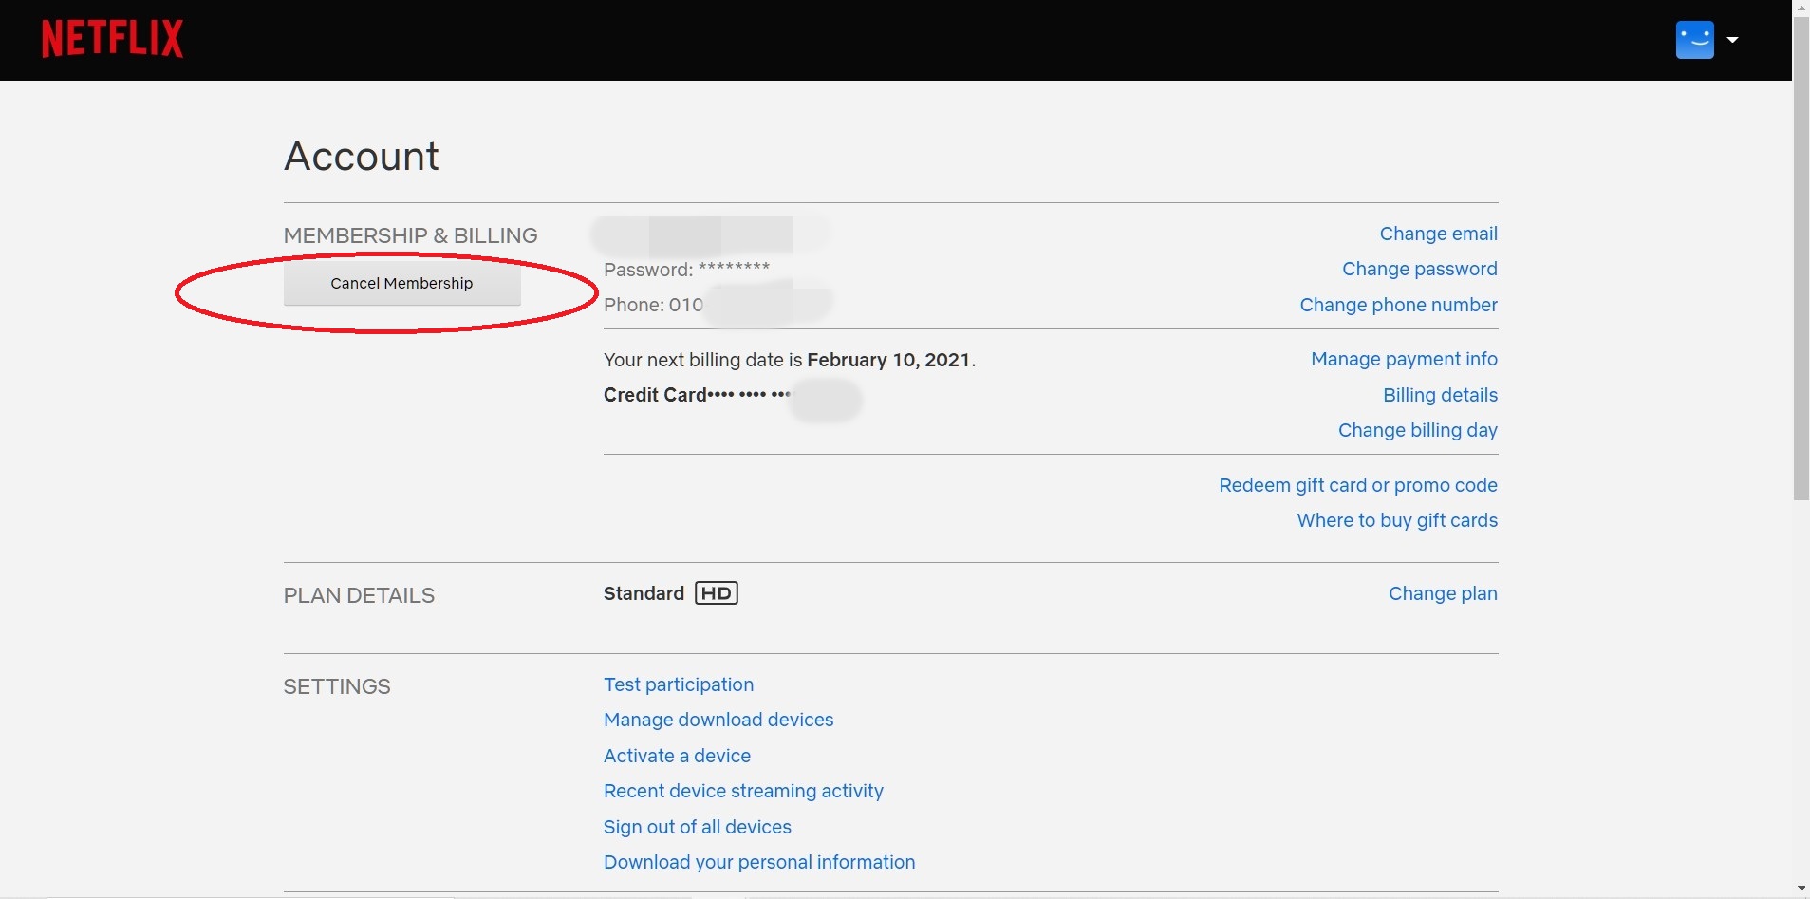The height and width of the screenshot is (899, 1810).
Task: Click the MEMBERSHIP & BILLING heading
Action: pyautogui.click(x=410, y=235)
